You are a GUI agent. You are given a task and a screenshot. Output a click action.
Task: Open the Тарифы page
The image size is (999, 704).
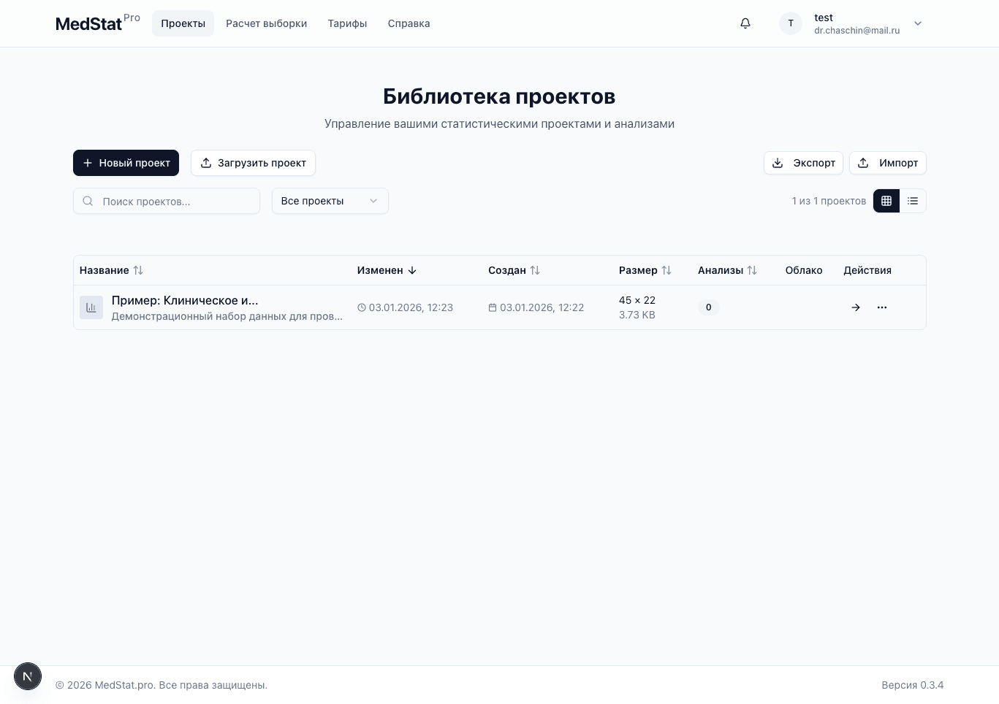pos(347,23)
